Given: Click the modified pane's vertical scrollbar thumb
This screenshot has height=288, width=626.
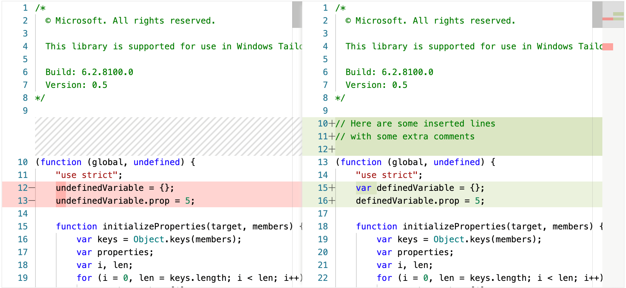Looking at the screenshot, I should tap(597, 15).
